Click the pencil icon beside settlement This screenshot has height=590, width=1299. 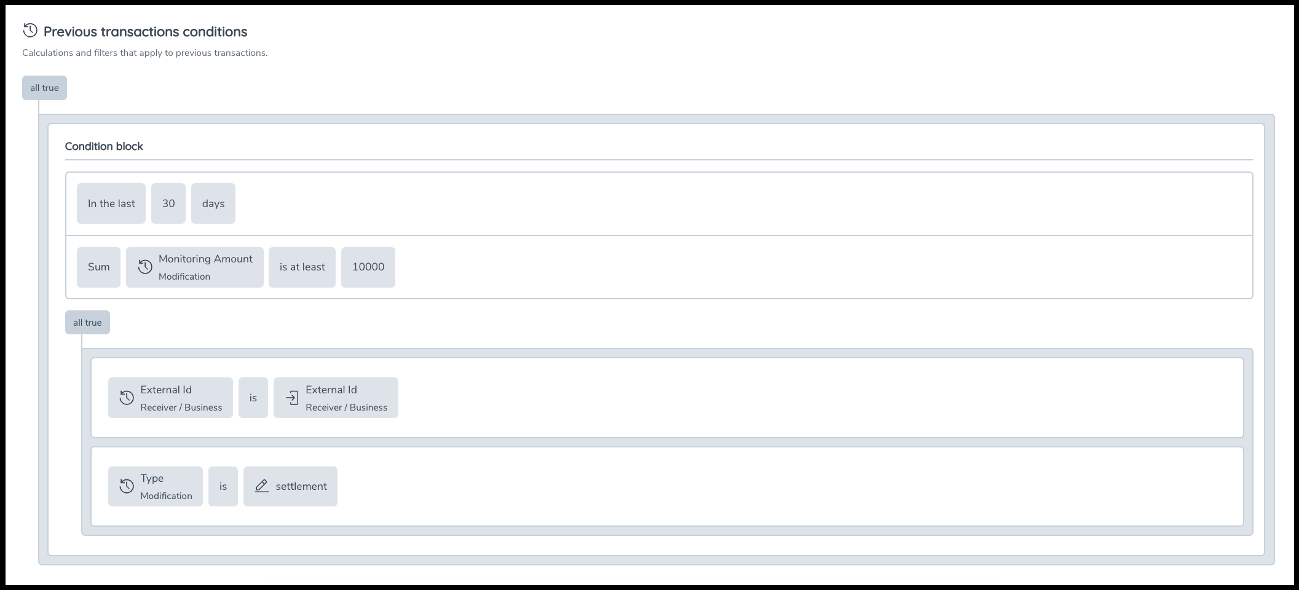click(x=262, y=486)
